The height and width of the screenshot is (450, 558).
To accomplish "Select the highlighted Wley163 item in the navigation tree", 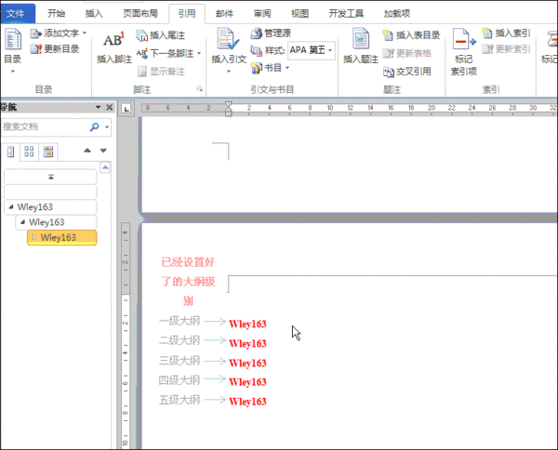I will [x=62, y=238].
